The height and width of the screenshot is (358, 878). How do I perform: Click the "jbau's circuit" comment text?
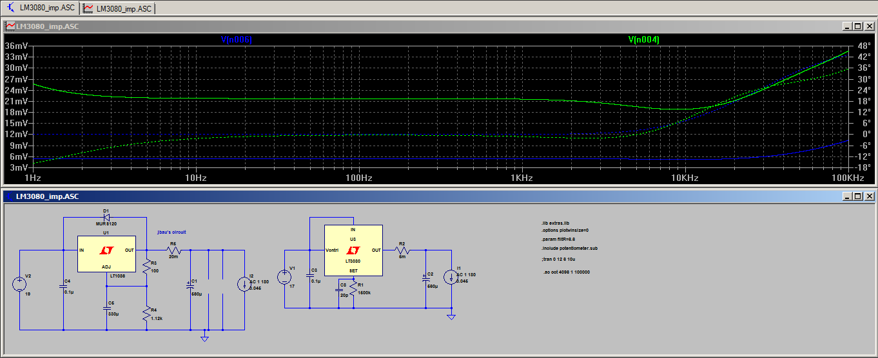171,231
